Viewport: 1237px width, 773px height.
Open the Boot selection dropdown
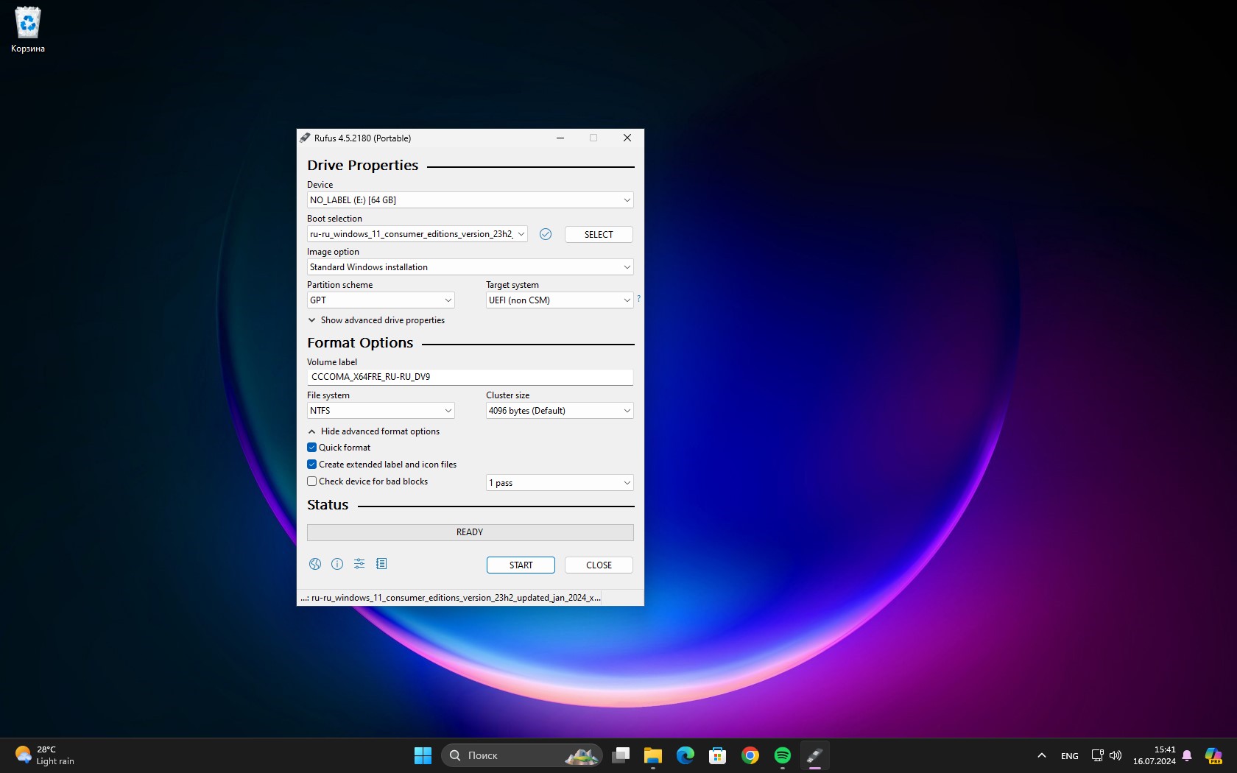[417, 234]
